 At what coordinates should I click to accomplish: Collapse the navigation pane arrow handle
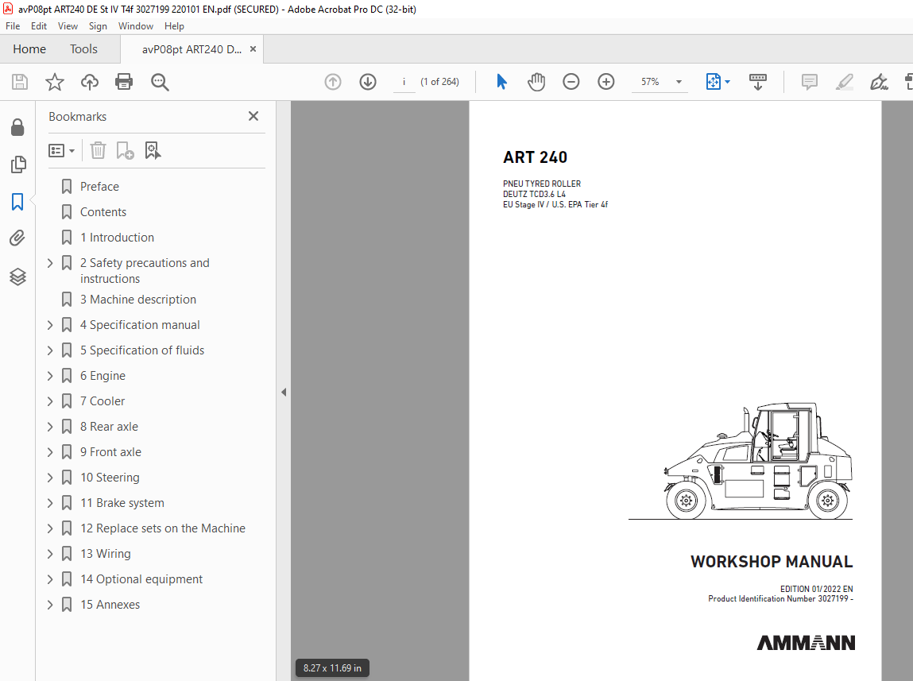pyautogui.click(x=284, y=393)
